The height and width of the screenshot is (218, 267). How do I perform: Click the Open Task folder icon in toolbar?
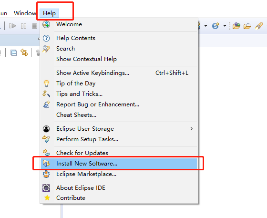[247, 26]
